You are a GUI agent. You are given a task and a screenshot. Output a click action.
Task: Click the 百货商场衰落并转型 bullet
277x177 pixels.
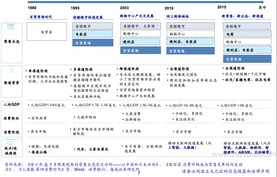tap(137, 90)
